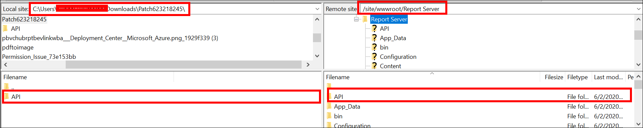Click the question-mark icon beside bin folder
This screenshot has height=128, width=643.
pos(374,47)
